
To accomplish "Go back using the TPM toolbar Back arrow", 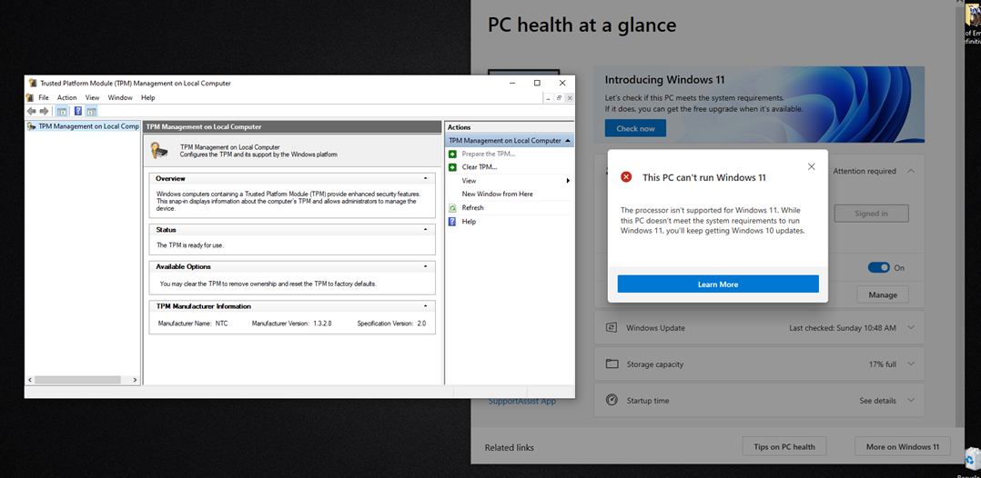I will tap(31, 111).
